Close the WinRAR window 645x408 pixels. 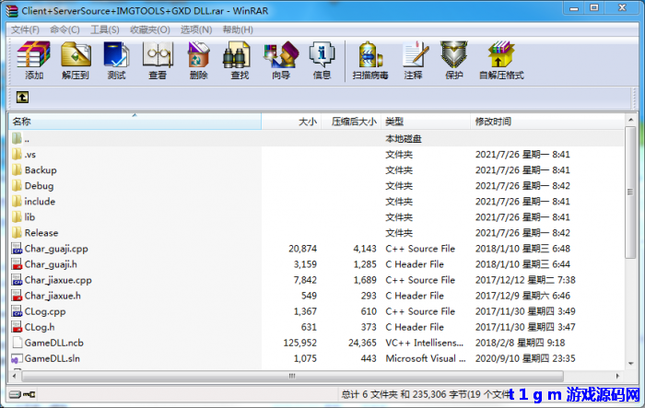(x=622, y=8)
